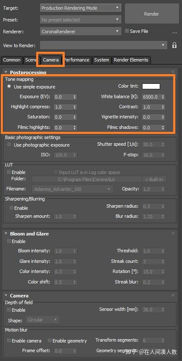Open the Renderer dropdown showing CoronaRenderer
This screenshot has width=182, height=361.
(x=81, y=32)
